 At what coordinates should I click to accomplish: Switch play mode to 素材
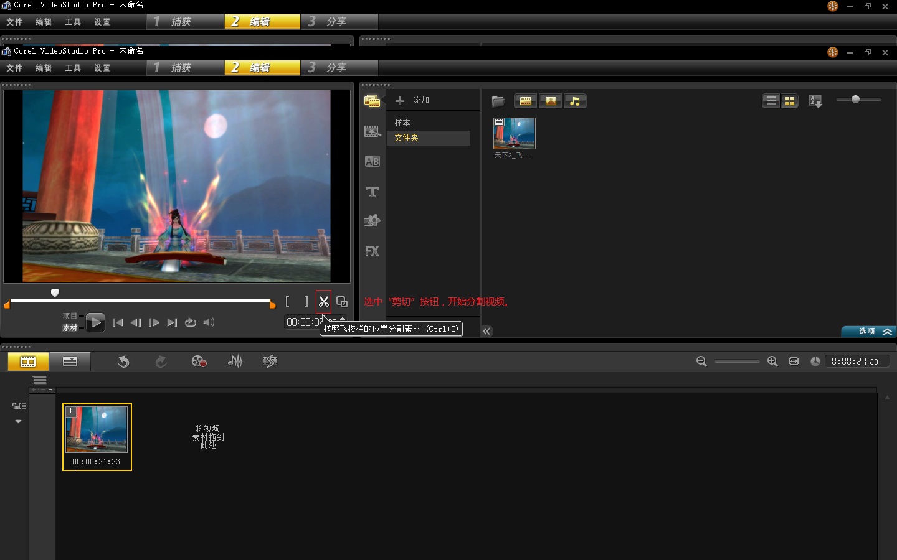(x=70, y=328)
